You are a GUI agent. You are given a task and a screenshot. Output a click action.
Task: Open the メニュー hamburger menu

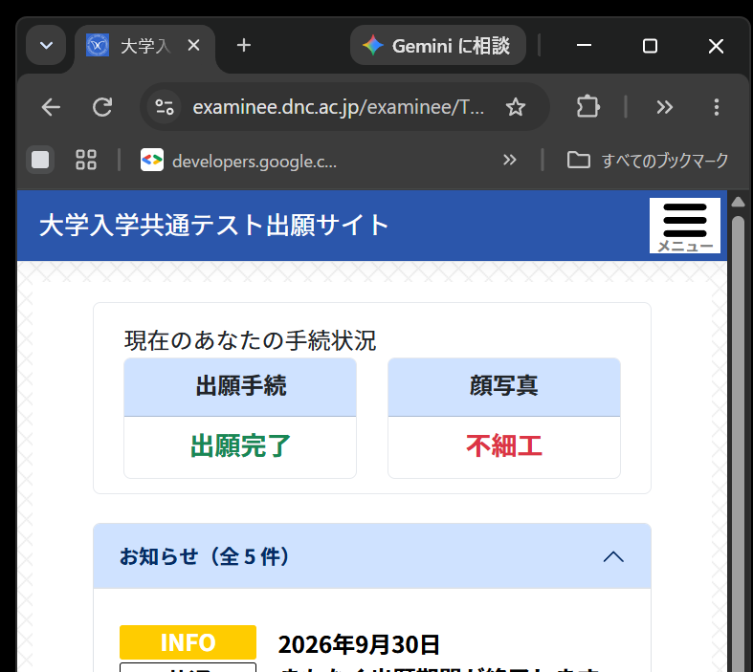pyautogui.click(x=685, y=226)
